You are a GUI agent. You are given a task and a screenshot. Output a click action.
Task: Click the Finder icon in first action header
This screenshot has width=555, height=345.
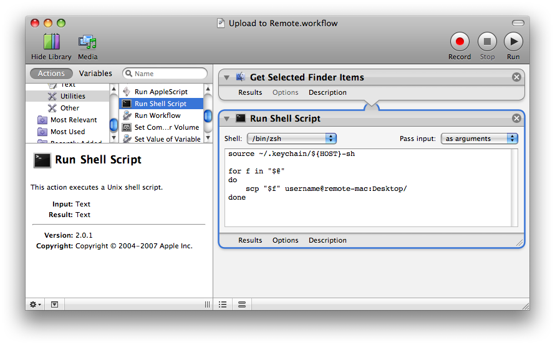pos(241,77)
